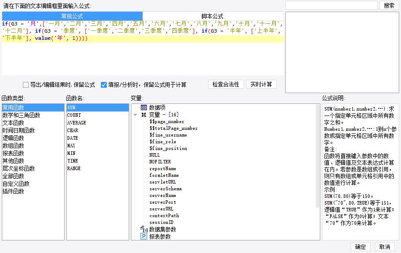
Task: Cancel the dialog with 取消
Action: tap(385, 247)
